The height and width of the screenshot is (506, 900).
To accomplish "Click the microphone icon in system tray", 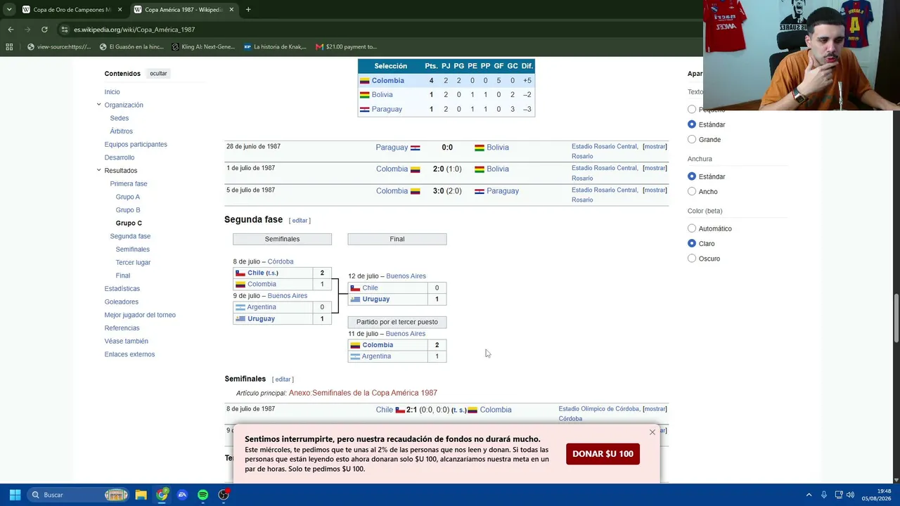I will (823, 495).
